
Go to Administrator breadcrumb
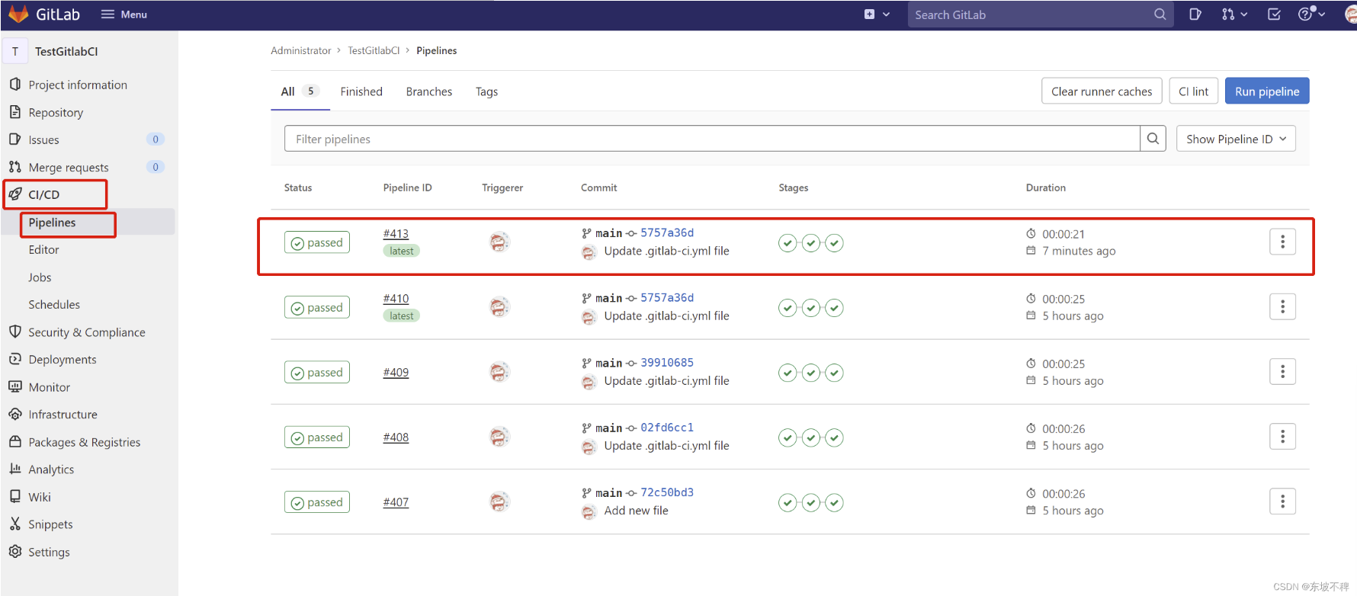300,50
